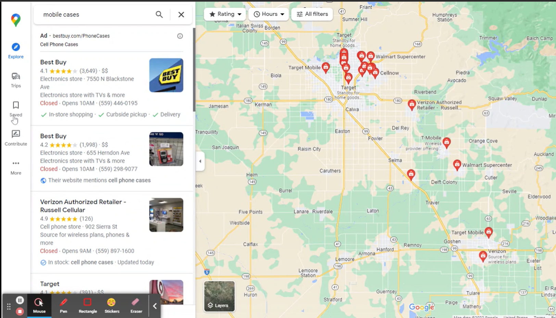Open the All filters button
556x318 pixels.
[x=312, y=14]
